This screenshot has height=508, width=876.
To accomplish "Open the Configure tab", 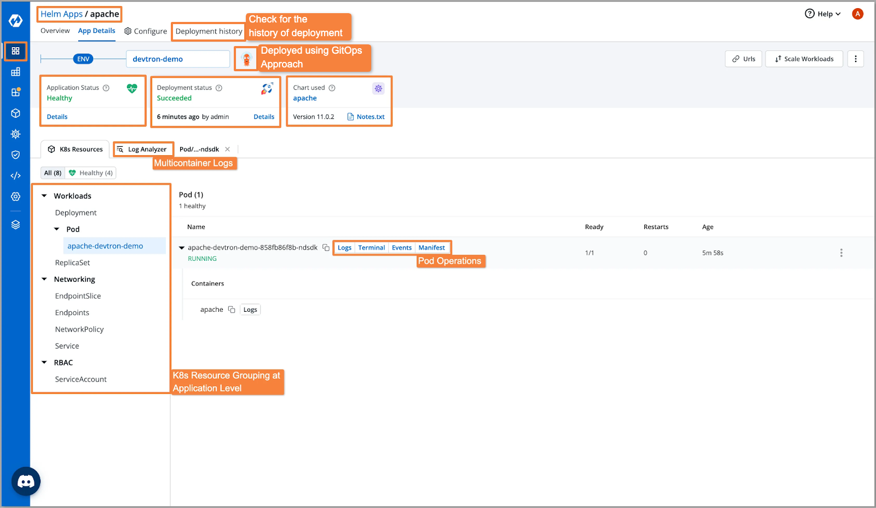I will (146, 31).
